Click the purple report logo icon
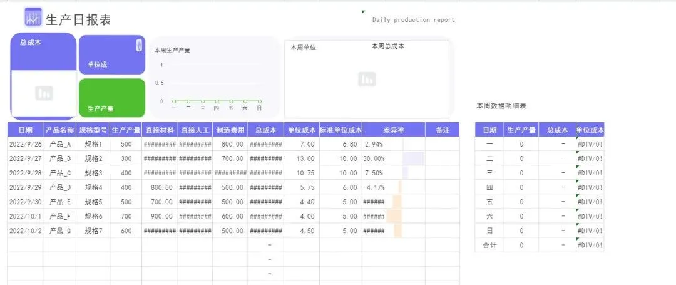The width and height of the screenshot is (676, 285). pos(33,18)
